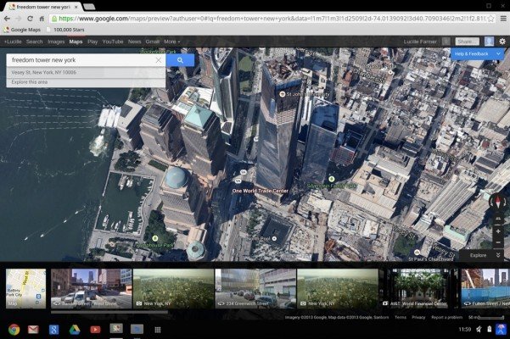
Task: Click Report a problem
Action: pyautogui.click(x=446, y=317)
